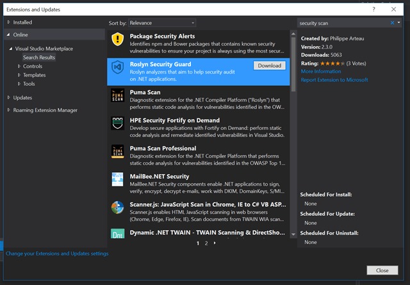Select the Roslyn Security Guard extension icon
Viewport: 410px width, 285px height.
coord(117,69)
